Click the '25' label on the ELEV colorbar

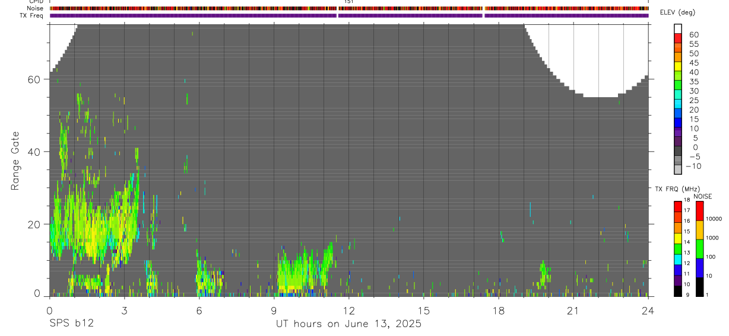(x=693, y=101)
